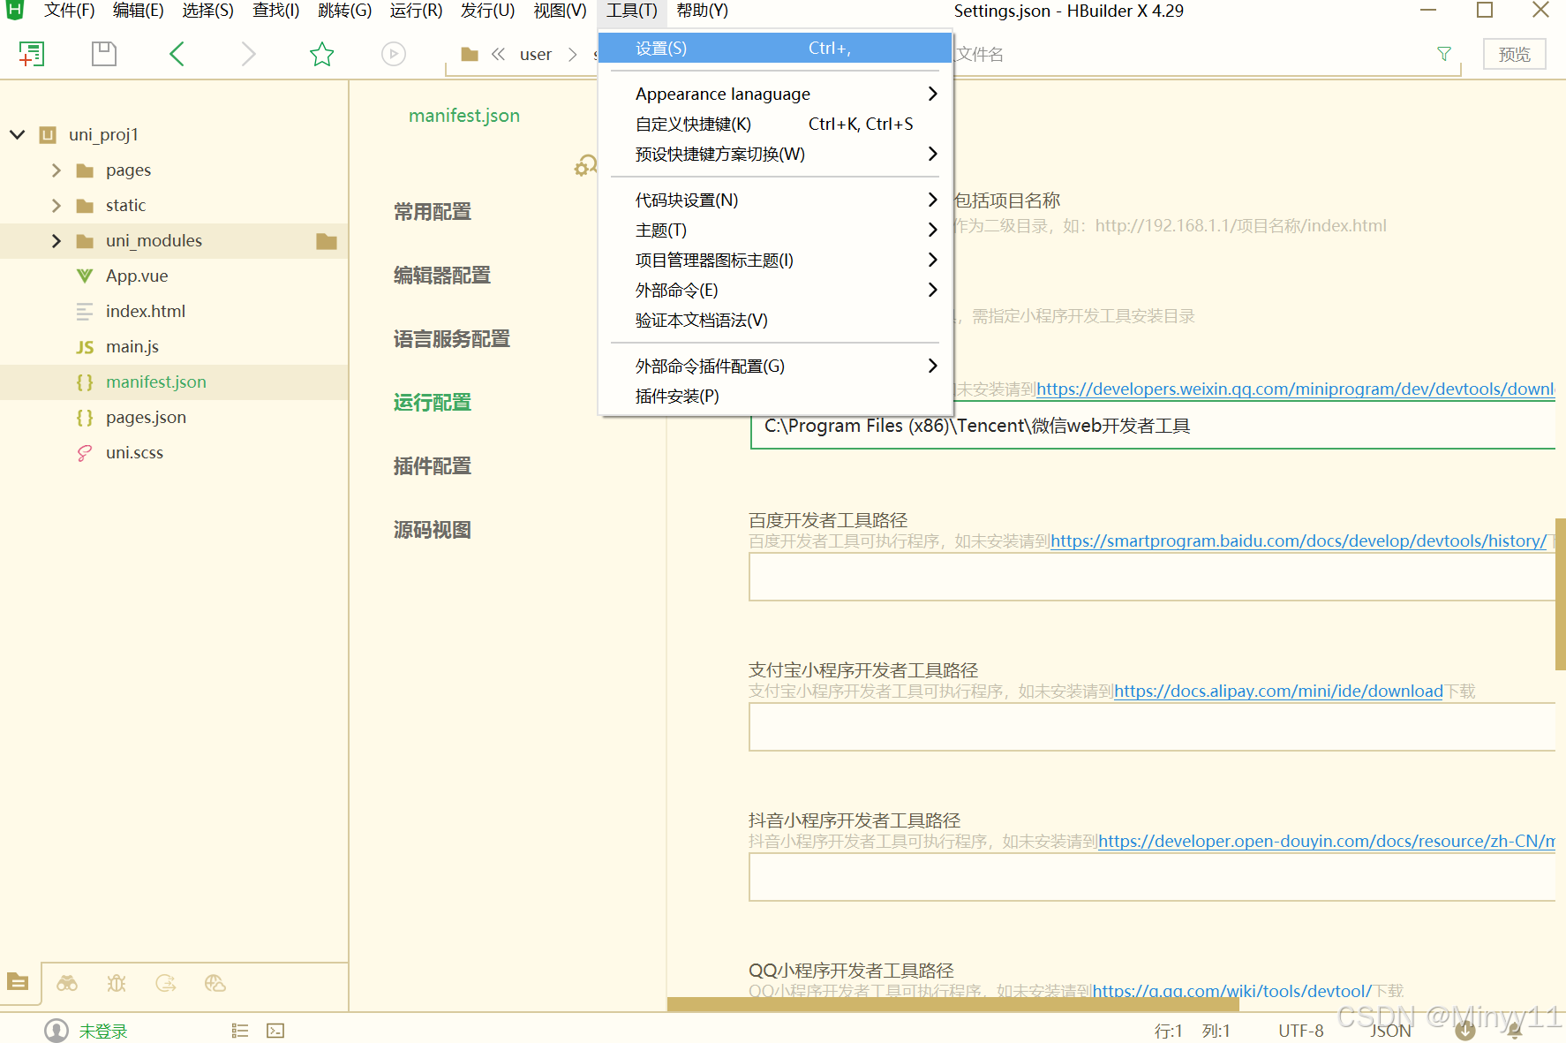Image resolution: width=1566 pixels, height=1043 pixels.
Task: Expand the 外部命令插件配置 submenu arrow
Action: pos(932,366)
